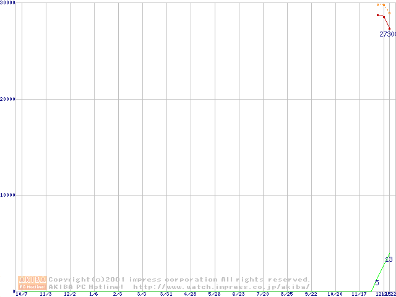The height and width of the screenshot is (297, 396).
Task: Select the 20000 y-axis label
Action: click(8, 99)
